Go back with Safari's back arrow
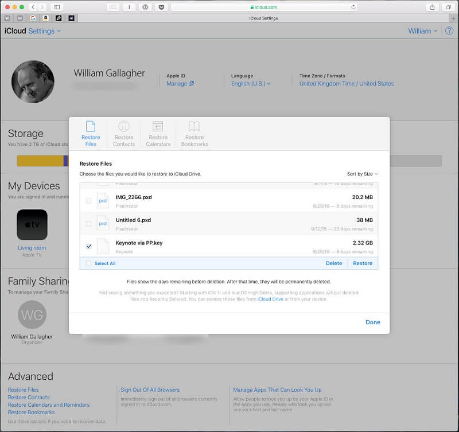459x432 pixels. tap(33, 7)
